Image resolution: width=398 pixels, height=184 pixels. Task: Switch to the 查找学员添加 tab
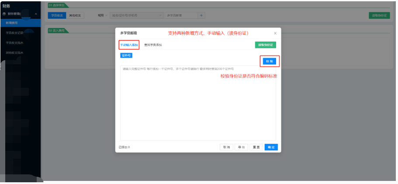pyautogui.click(x=153, y=45)
